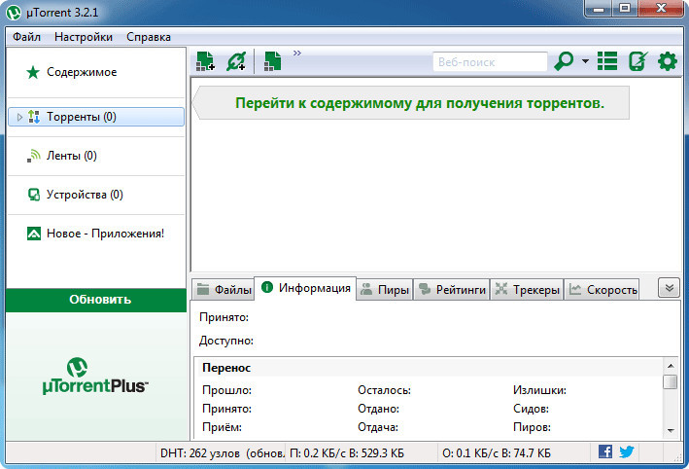Click the up-down arrows icon beside Торренты
Viewport: 689px width, 469px height.
[34, 117]
